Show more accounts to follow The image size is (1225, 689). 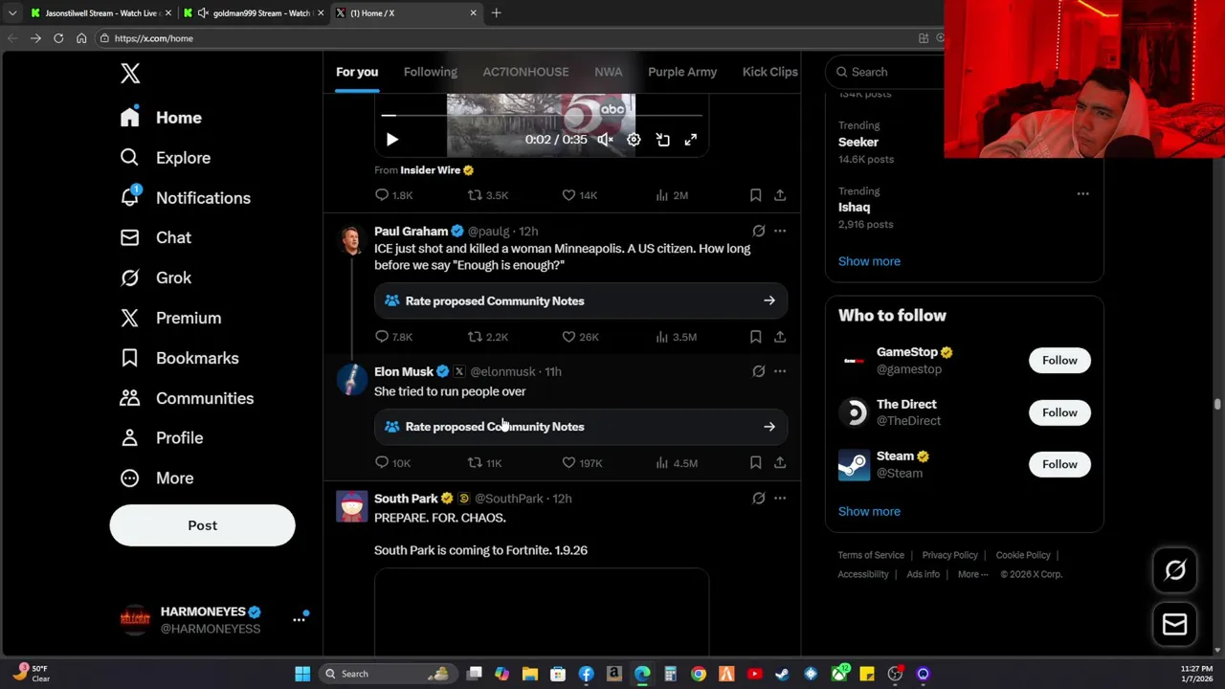pos(869,511)
